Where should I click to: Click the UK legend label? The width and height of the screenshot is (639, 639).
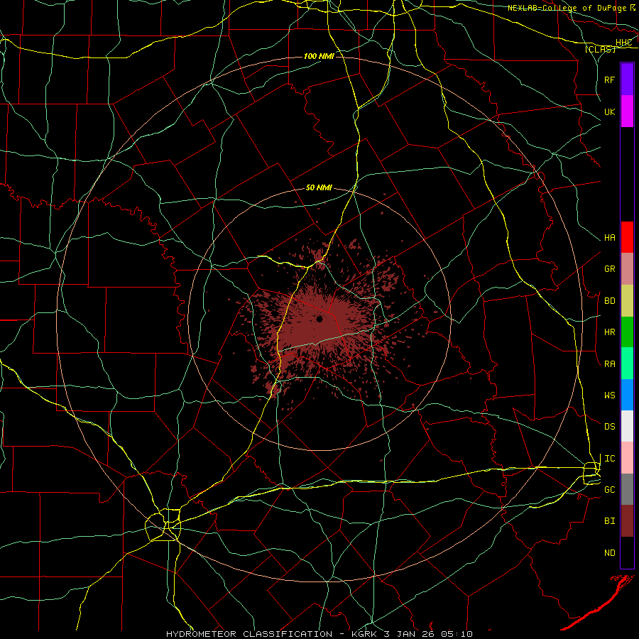pyautogui.click(x=609, y=111)
